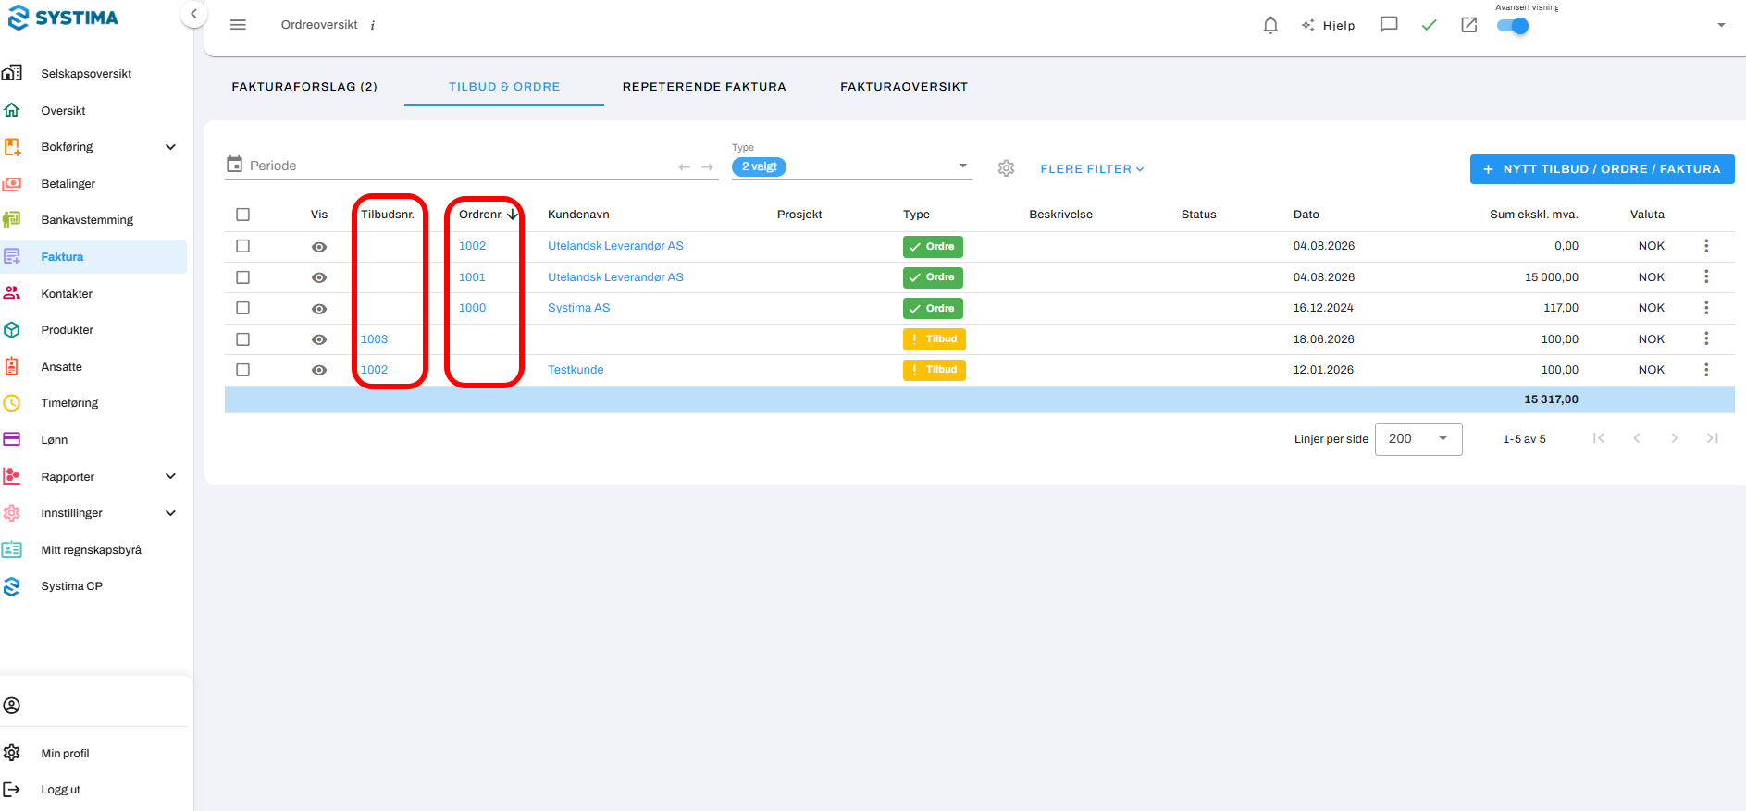Screen dimensions: 1746x811
Task: Expand Rapporter submenu
Action: point(170,476)
